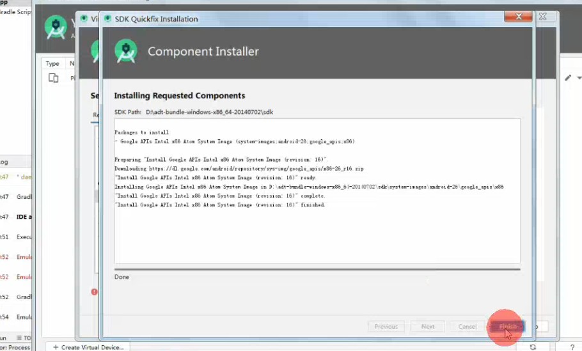Image resolution: width=582 pixels, height=351 pixels.
Task: Click the red error icon in background dialog
Action: [94, 292]
